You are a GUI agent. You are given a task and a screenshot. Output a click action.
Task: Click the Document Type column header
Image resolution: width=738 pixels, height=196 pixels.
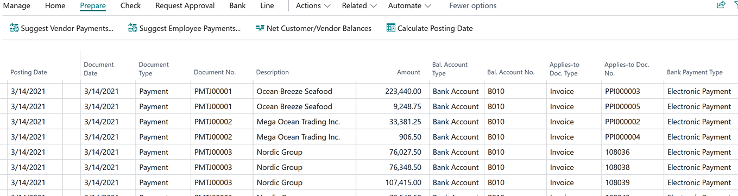point(154,69)
